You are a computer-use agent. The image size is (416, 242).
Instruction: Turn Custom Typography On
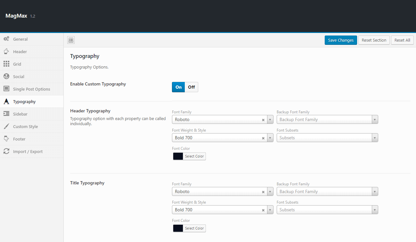(x=178, y=87)
